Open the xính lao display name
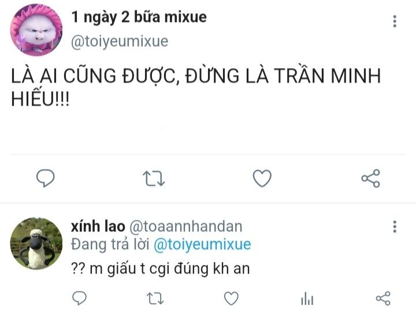The width and height of the screenshot is (416, 314). pyautogui.click(x=94, y=226)
